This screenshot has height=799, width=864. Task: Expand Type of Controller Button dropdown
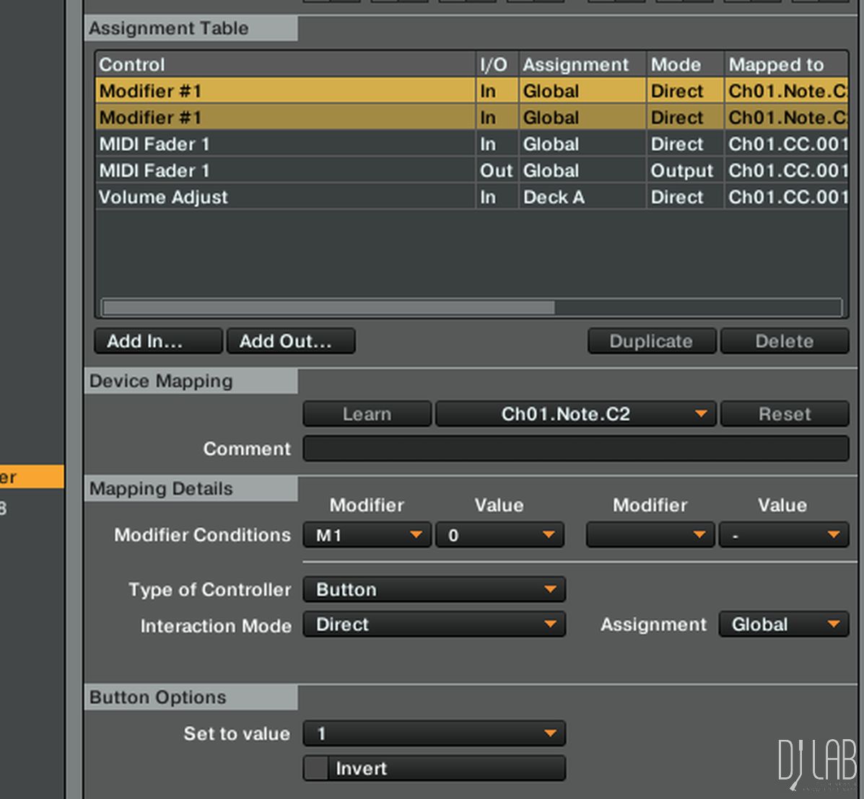(434, 589)
